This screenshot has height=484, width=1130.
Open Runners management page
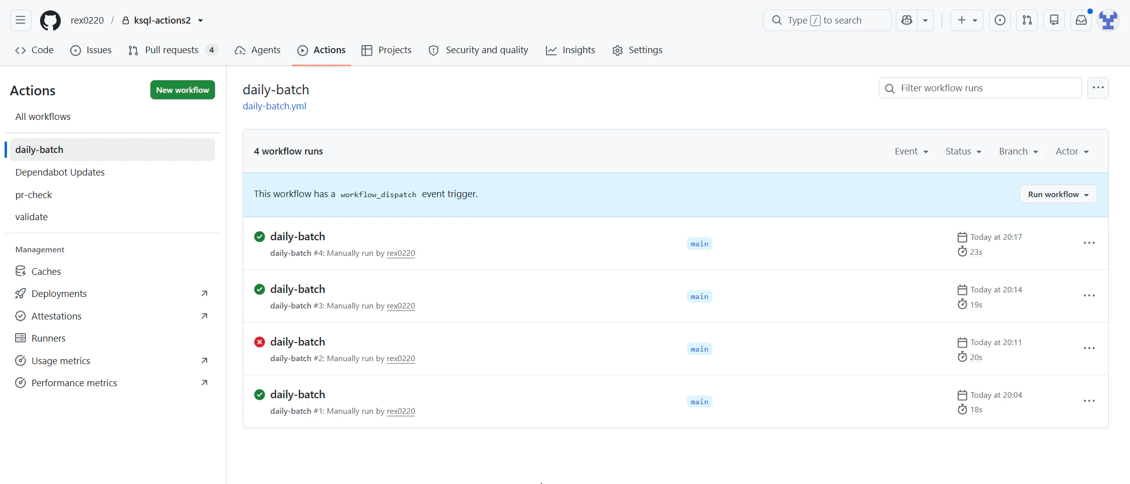[x=112, y=338]
